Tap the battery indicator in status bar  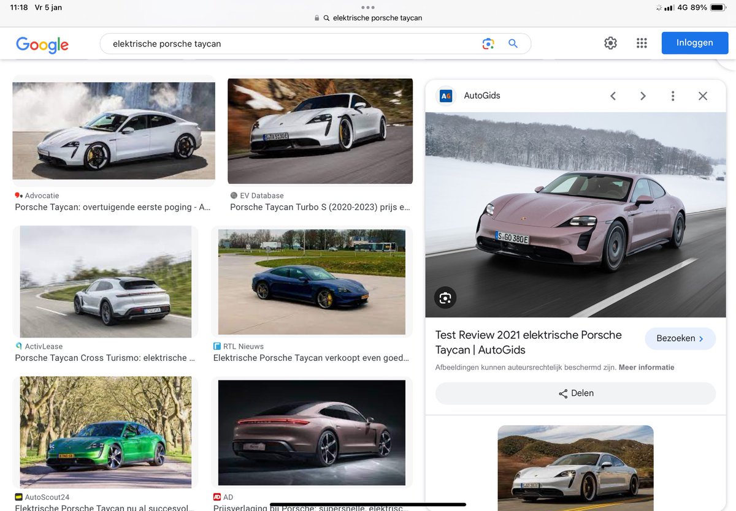tap(718, 7)
